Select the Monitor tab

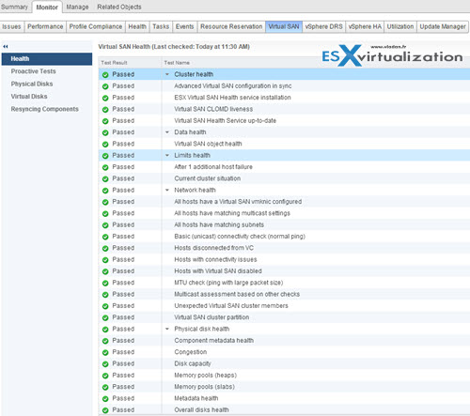tap(47, 8)
